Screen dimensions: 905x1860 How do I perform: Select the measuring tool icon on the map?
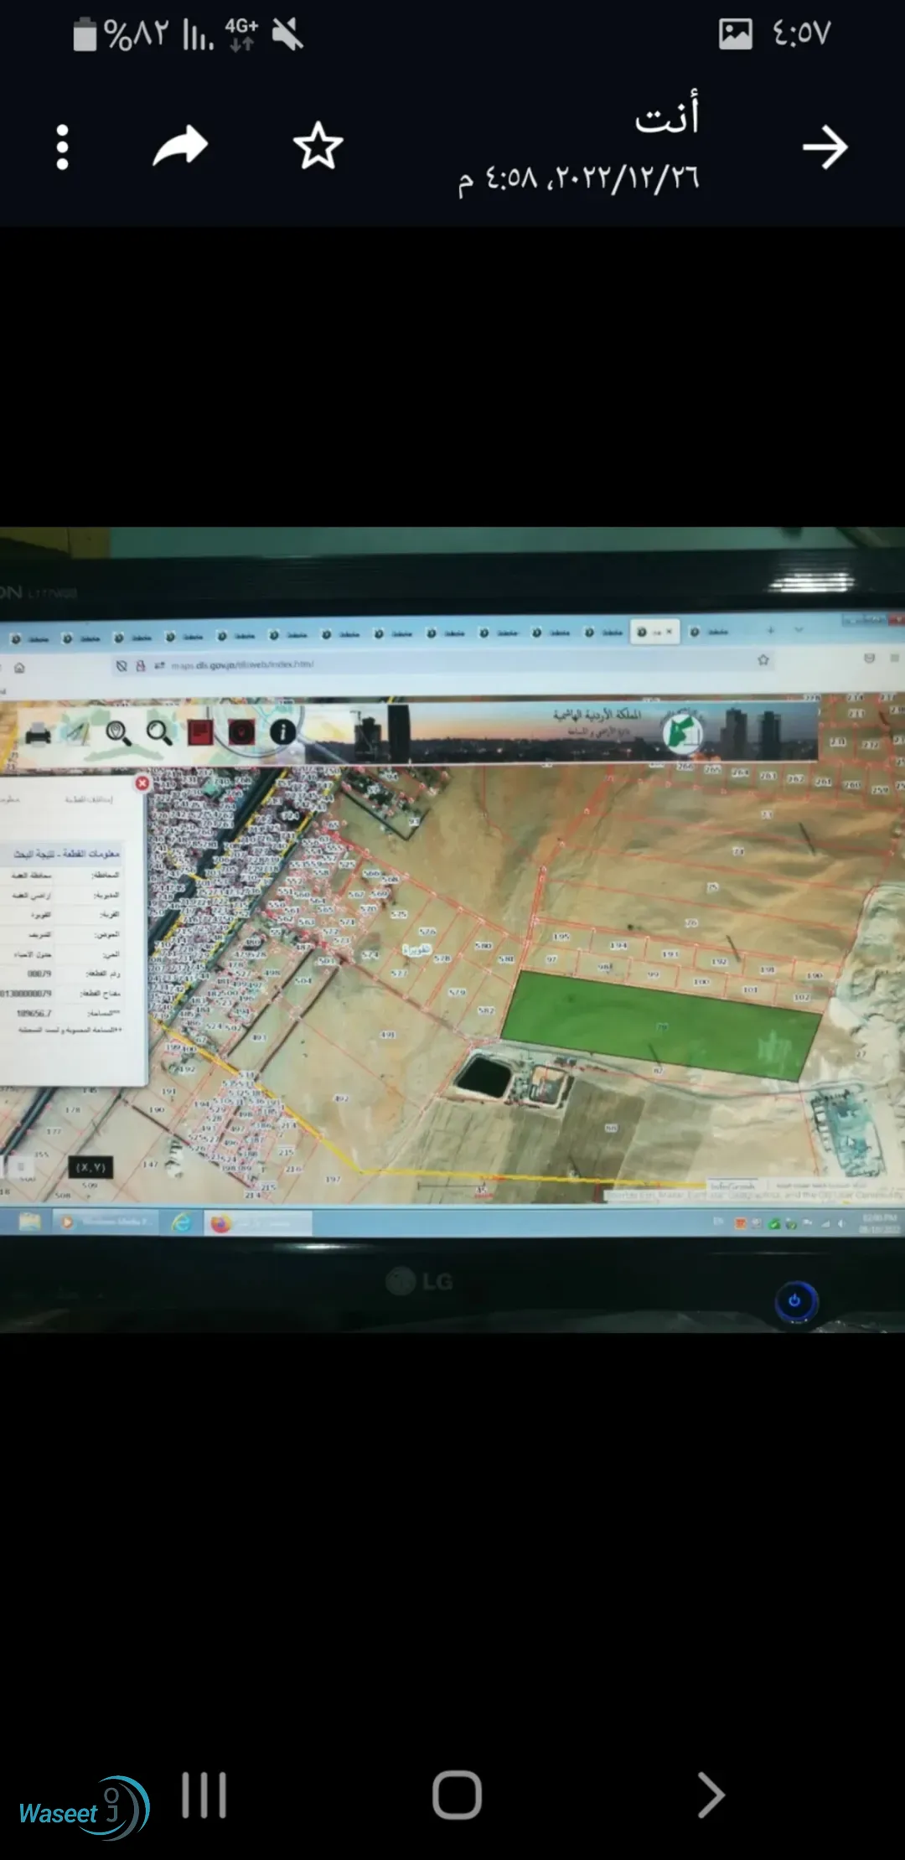click(x=78, y=733)
